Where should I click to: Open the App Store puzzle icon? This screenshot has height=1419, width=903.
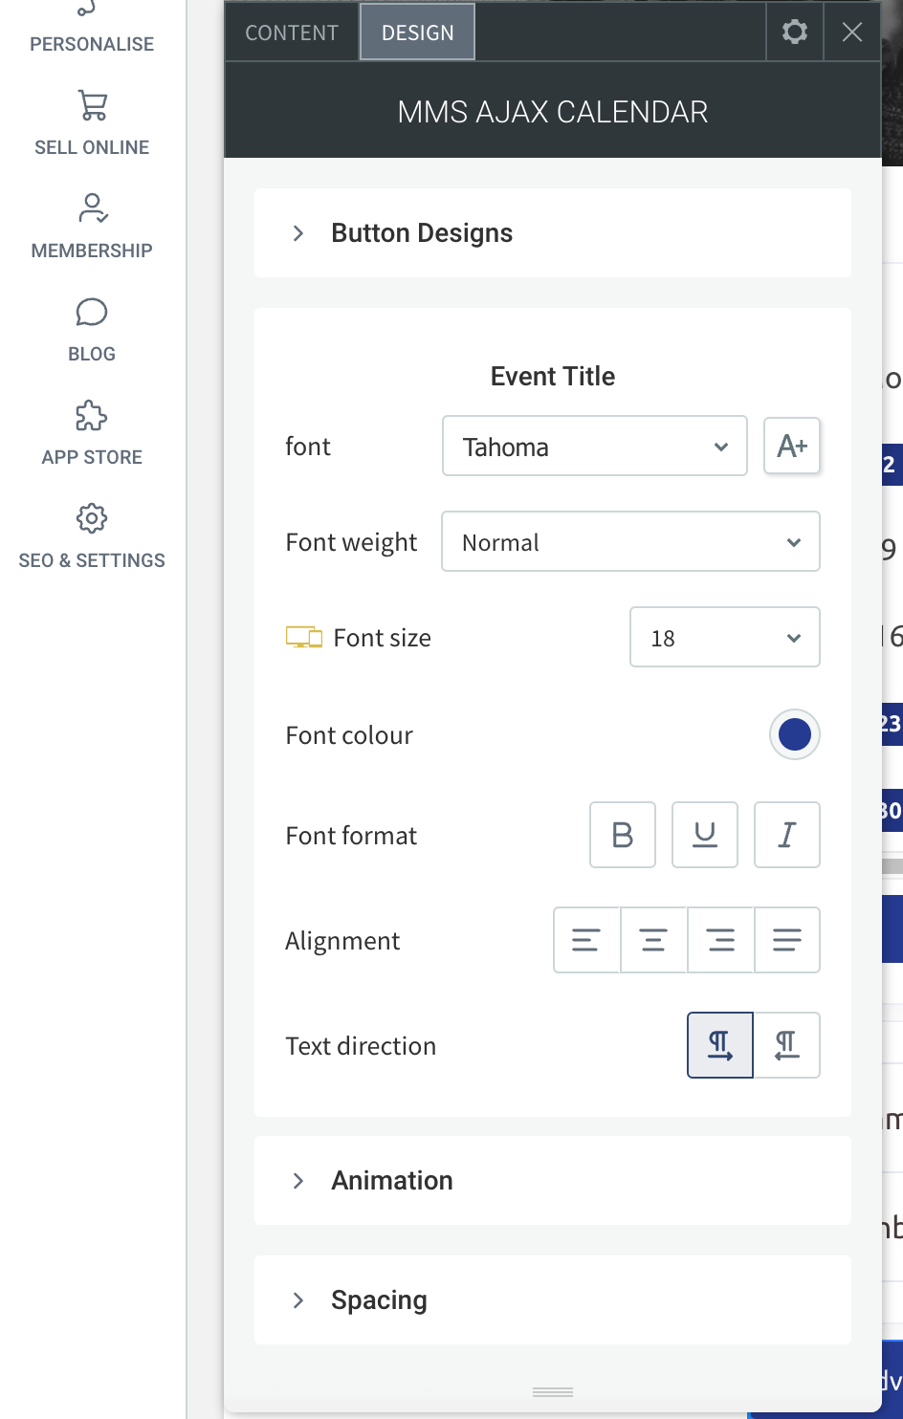[x=91, y=415]
